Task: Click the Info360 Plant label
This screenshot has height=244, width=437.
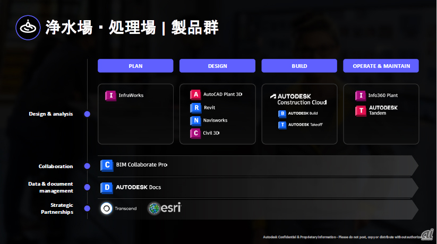Action: point(383,95)
